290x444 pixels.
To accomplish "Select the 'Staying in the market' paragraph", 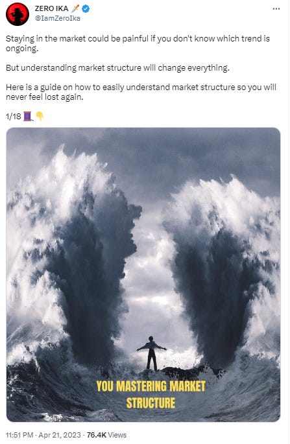I will (x=138, y=43).
